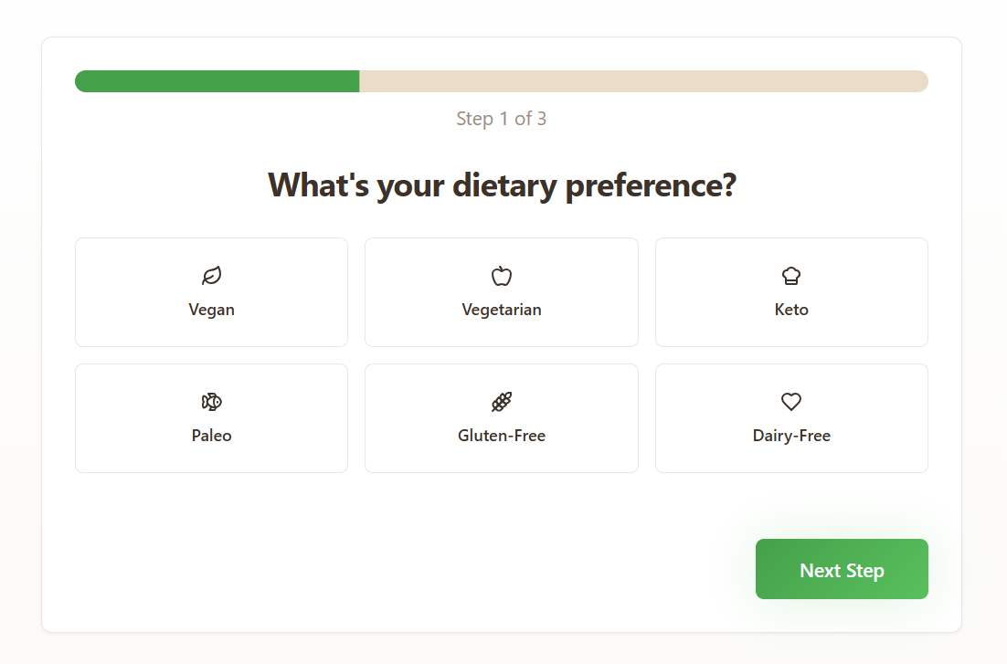Click the Next Step button
This screenshot has width=1007, height=664.
(x=842, y=569)
